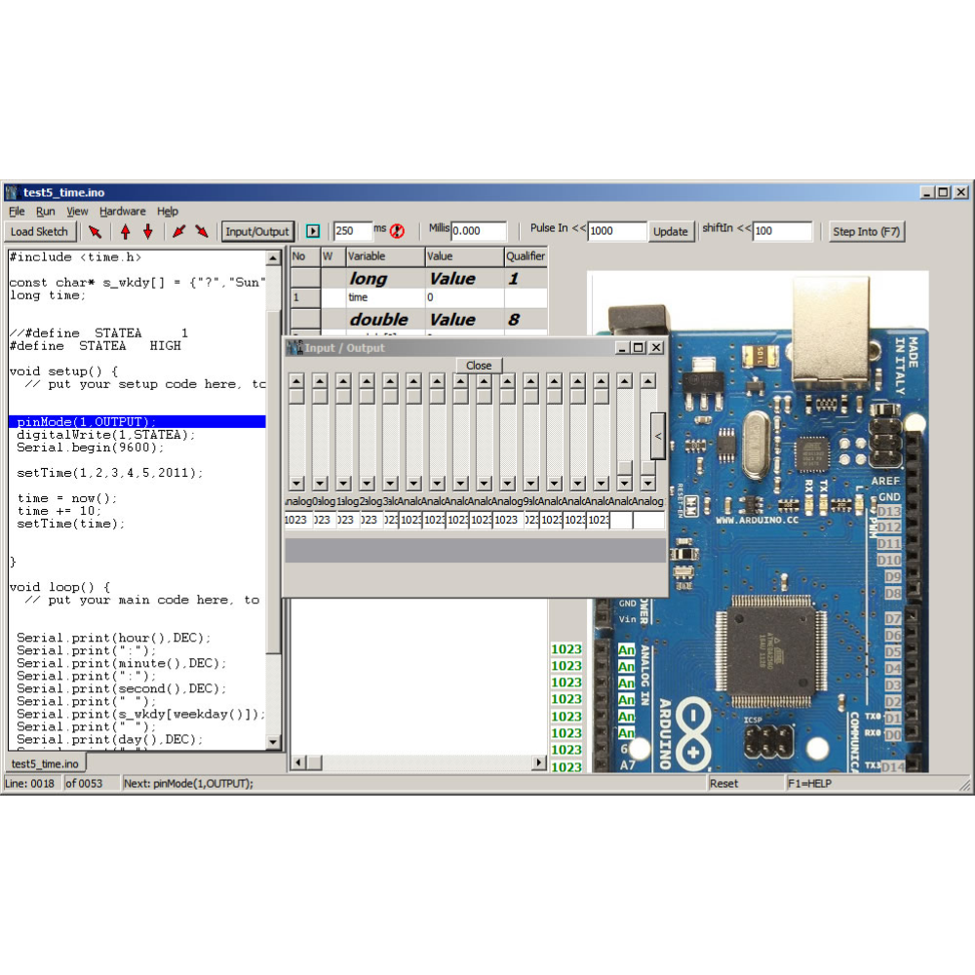This screenshot has height=975, width=975.
Task: Click the down arrow of the Analog0 slider
Action: tap(296, 484)
